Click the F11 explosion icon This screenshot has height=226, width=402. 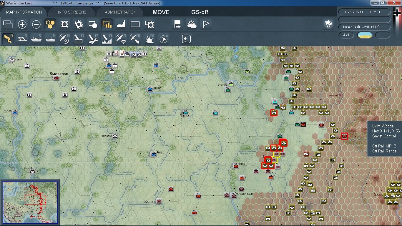[149, 39]
